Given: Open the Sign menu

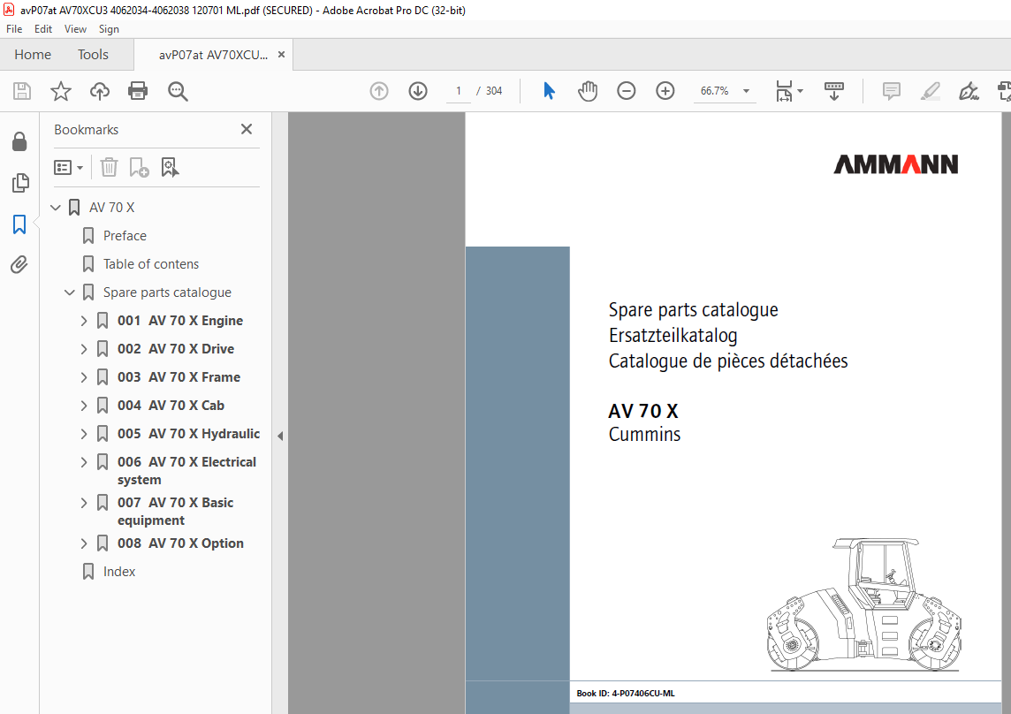Looking at the screenshot, I should pos(109,29).
